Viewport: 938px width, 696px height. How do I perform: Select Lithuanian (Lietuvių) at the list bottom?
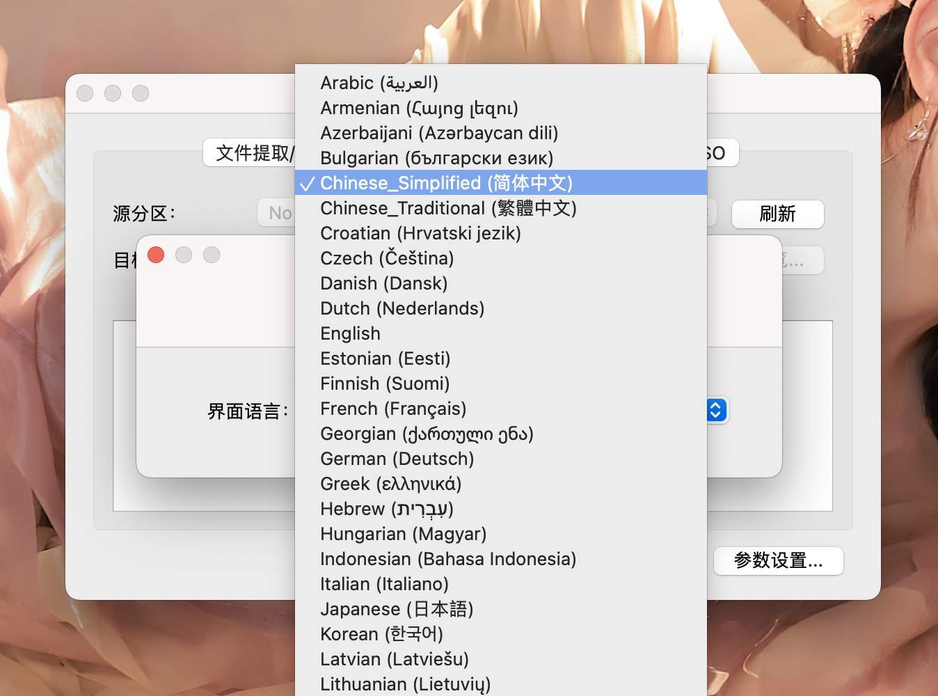(x=405, y=684)
